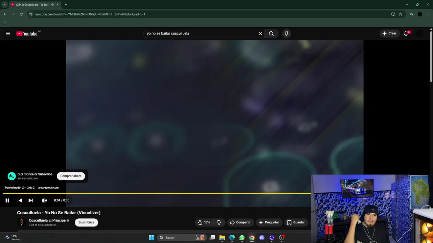433x243 pixels.
Task: Open Task View on taskbar
Action: (x=212, y=238)
